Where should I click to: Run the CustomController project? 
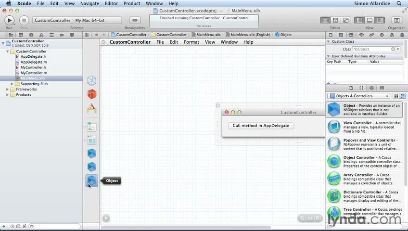pyautogui.click(x=9, y=20)
